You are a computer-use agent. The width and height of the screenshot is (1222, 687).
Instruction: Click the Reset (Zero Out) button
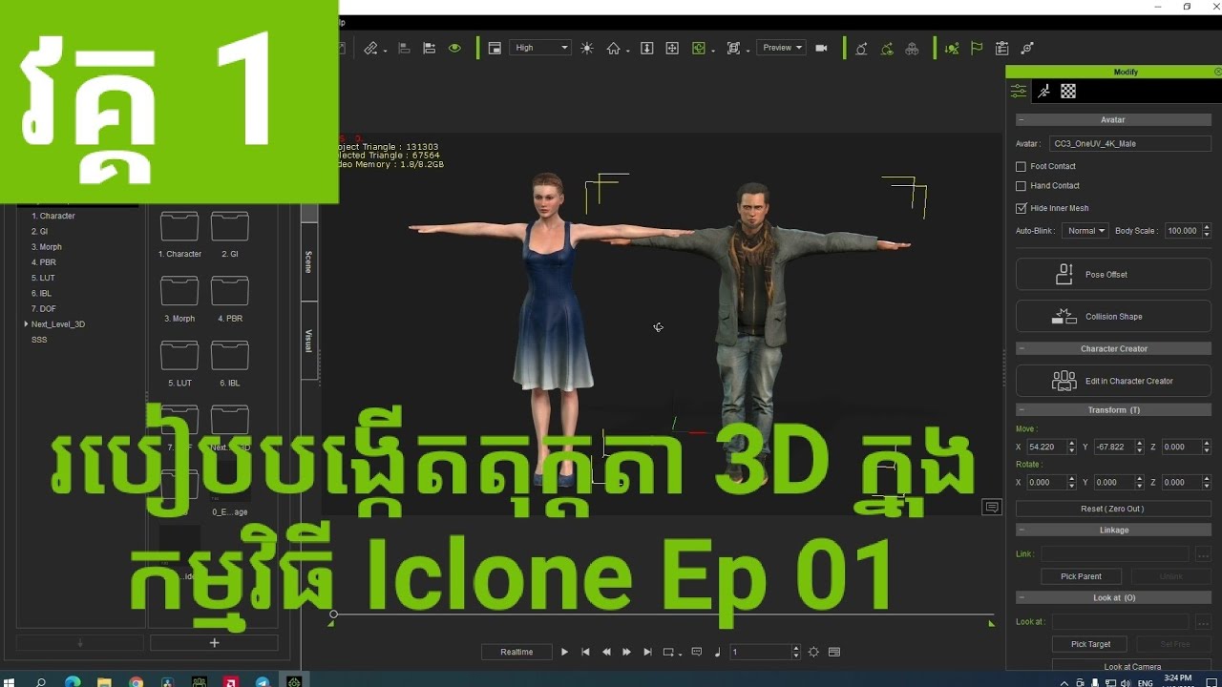(x=1113, y=509)
